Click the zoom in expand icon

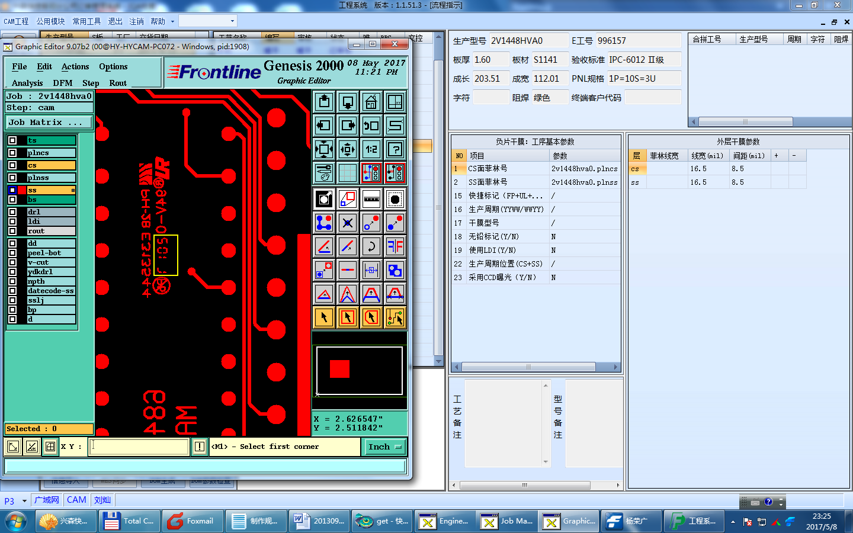324,149
